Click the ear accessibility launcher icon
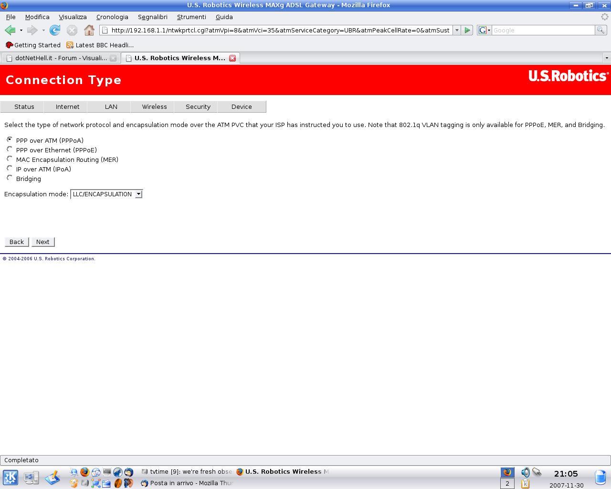Screen dimensions: 611x489 tap(128, 483)
